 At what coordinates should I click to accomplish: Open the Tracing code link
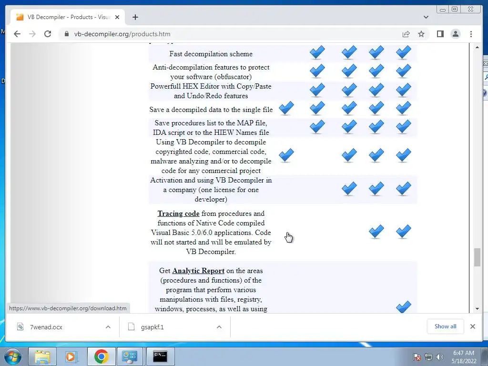[x=178, y=213]
